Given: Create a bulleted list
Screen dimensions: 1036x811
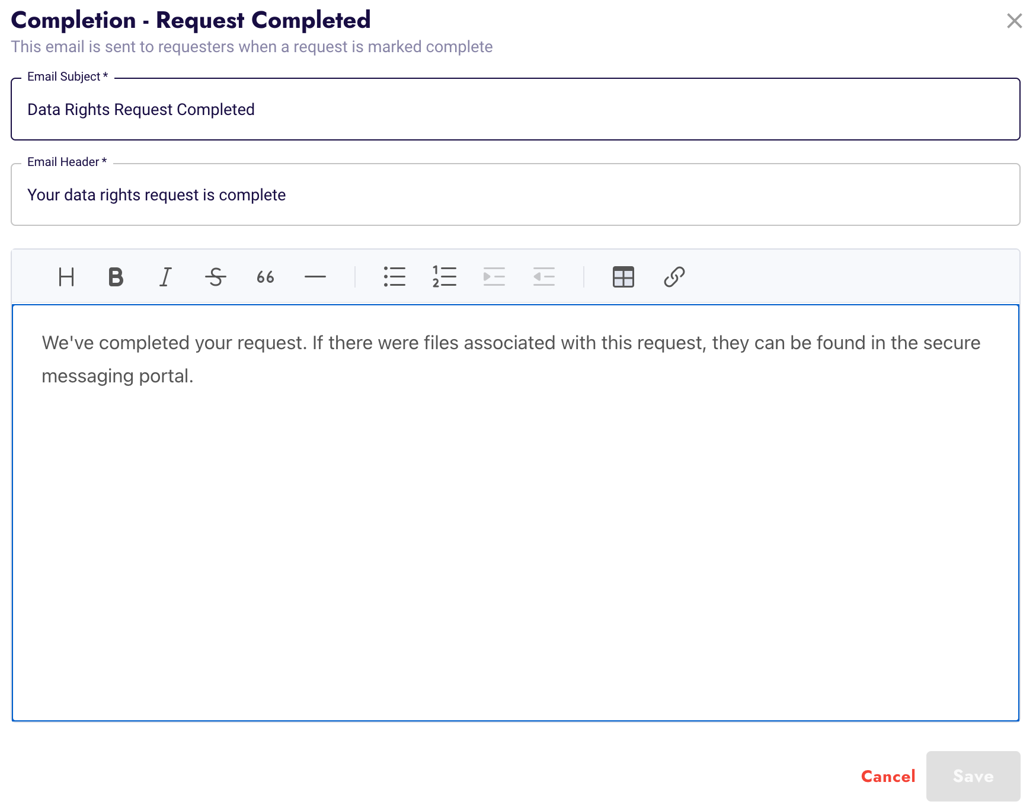Looking at the screenshot, I should 395,277.
